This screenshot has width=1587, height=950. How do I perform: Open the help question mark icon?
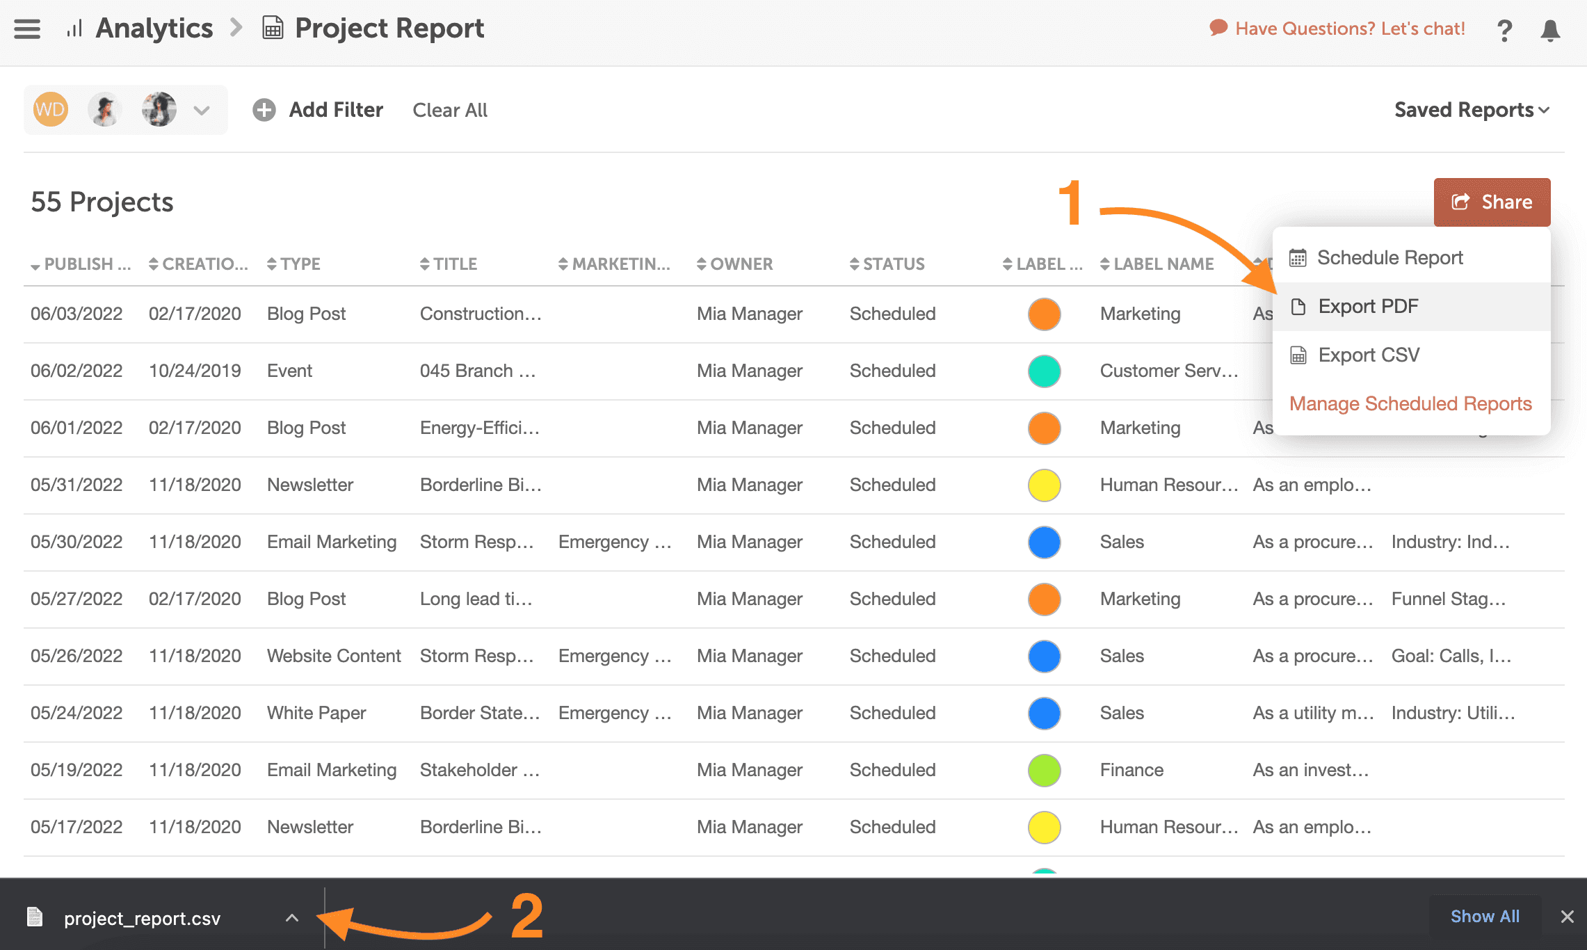[1504, 30]
